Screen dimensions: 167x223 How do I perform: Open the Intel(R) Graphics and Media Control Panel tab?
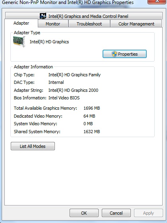pos(84,16)
